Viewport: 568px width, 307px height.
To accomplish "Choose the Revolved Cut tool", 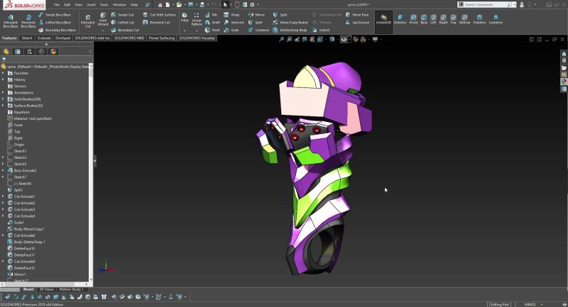I will tap(156, 23).
